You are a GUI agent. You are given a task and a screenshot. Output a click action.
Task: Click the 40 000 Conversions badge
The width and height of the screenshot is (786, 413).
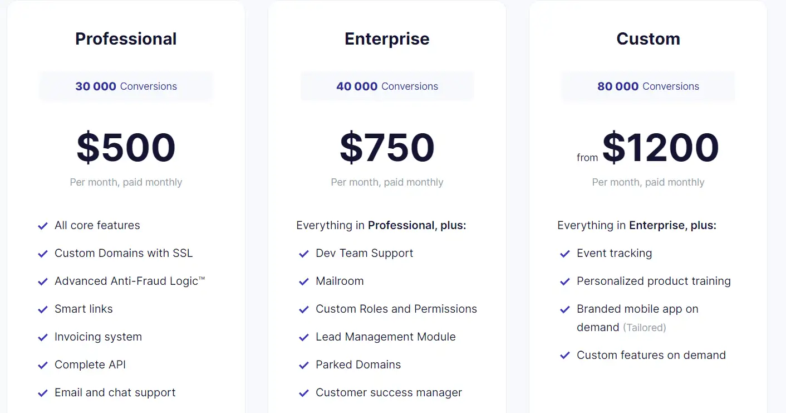point(387,86)
